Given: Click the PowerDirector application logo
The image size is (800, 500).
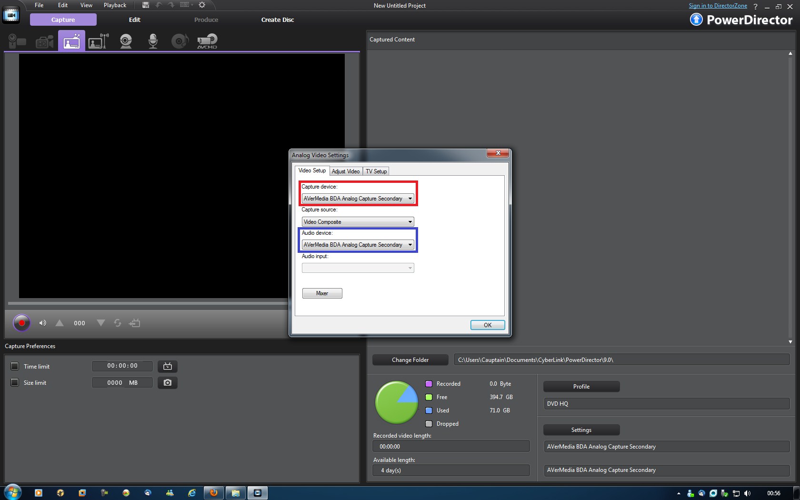Looking at the screenshot, I should (11, 15).
